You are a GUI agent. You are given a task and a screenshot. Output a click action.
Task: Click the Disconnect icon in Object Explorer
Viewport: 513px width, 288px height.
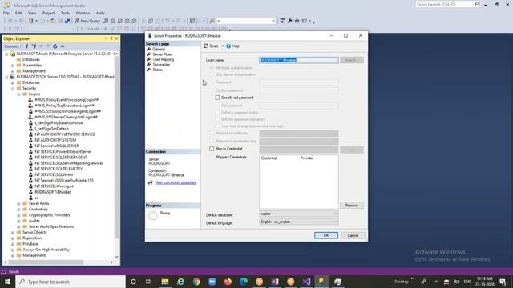(x=34, y=46)
